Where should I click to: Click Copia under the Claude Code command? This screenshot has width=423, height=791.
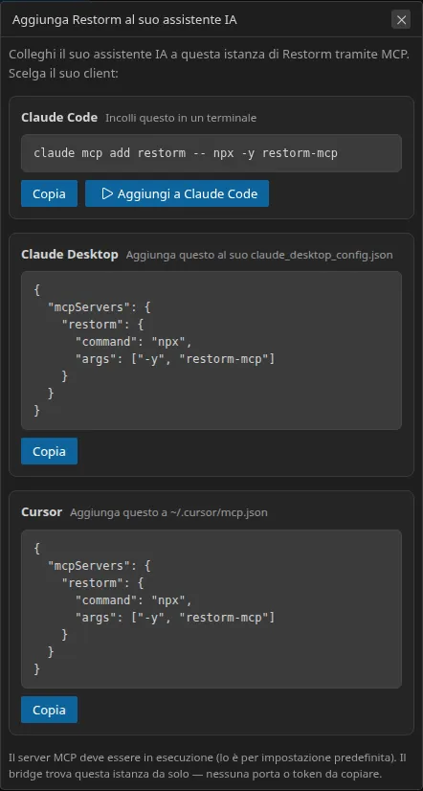coord(49,193)
